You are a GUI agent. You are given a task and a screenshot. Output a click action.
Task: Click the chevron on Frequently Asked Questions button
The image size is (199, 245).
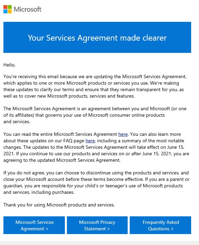(x=172, y=229)
